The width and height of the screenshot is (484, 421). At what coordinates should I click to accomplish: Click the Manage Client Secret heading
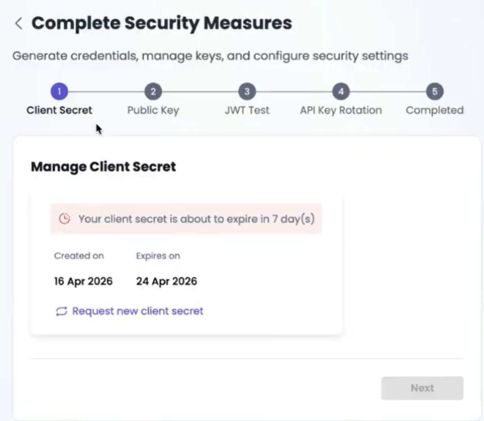pyautogui.click(x=103, y=167)
